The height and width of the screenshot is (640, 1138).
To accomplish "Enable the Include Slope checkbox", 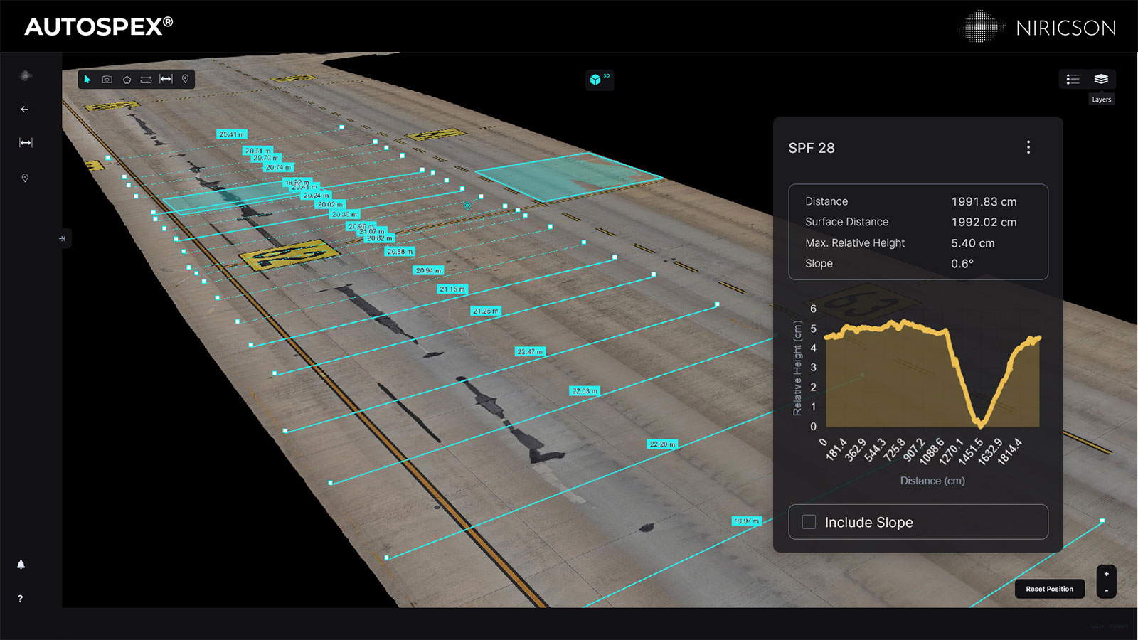I will click(809, 522).
